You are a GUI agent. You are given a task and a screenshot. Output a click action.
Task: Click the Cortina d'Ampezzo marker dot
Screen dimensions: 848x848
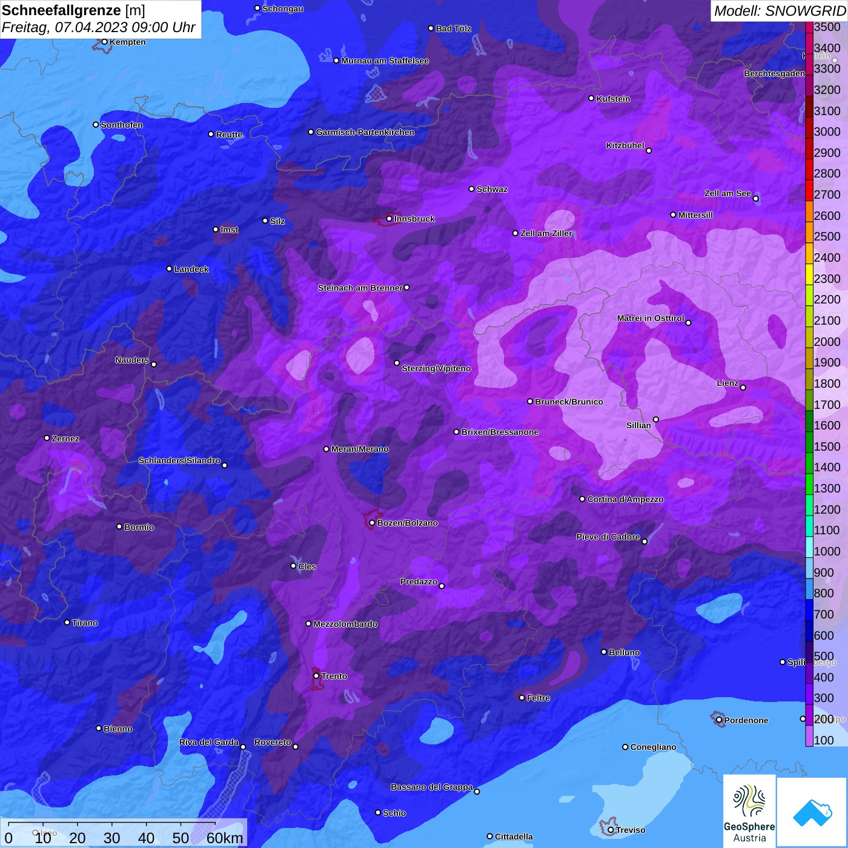[582, 499]
